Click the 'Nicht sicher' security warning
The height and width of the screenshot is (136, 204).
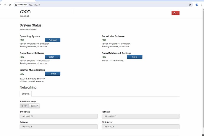click(x=21, y=5)
